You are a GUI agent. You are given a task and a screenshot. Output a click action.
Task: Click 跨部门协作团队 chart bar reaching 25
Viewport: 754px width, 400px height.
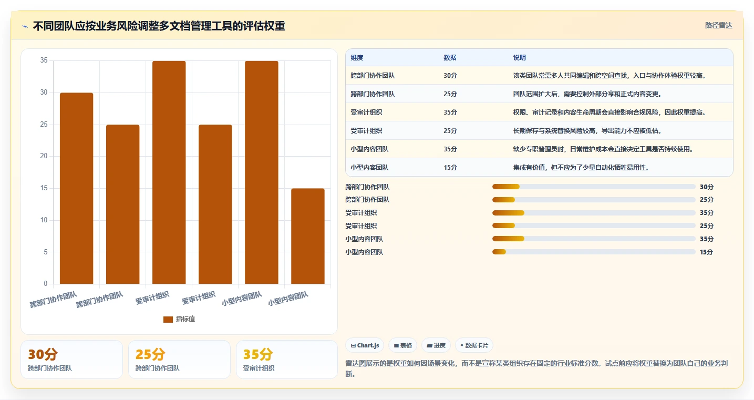coord(123,204)
